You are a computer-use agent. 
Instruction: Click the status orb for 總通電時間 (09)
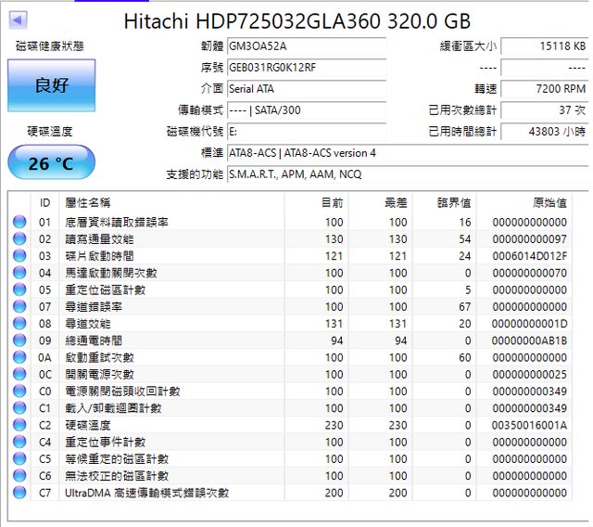click(19, 341)
